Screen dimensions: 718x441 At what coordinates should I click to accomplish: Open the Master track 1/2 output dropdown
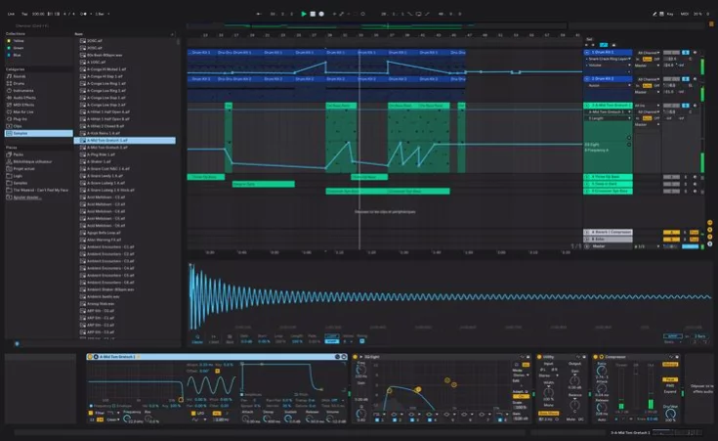(648, 246)
